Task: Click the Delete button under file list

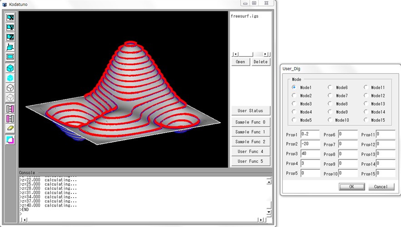Action: point(261,62)
